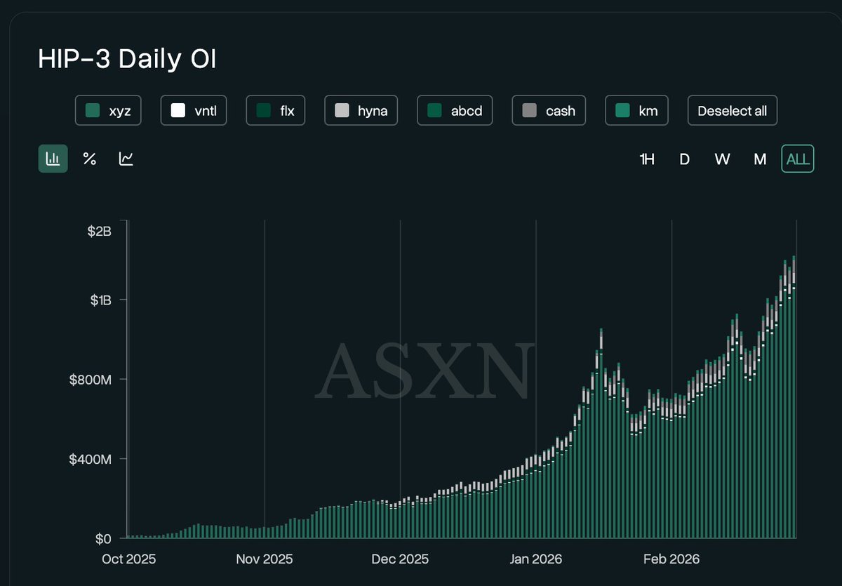Click the Dec 2025 axis label
The height and width of the screenshot is (586, 842).
pyautogui.click(x=400, y=559)
